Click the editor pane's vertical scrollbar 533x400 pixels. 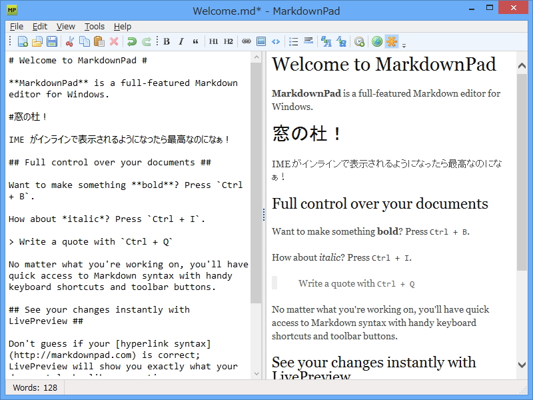click(257, 200)
